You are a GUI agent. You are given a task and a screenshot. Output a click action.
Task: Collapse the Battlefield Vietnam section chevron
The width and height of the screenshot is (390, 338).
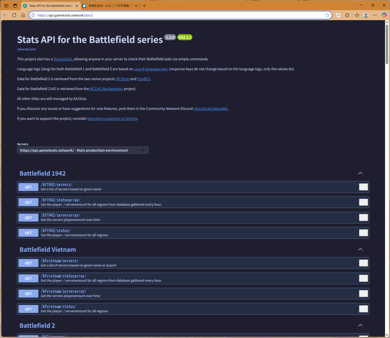[x=360, y=249]
